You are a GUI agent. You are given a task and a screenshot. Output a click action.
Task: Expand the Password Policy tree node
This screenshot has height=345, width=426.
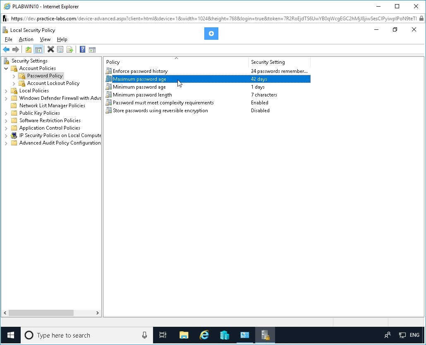14,76
